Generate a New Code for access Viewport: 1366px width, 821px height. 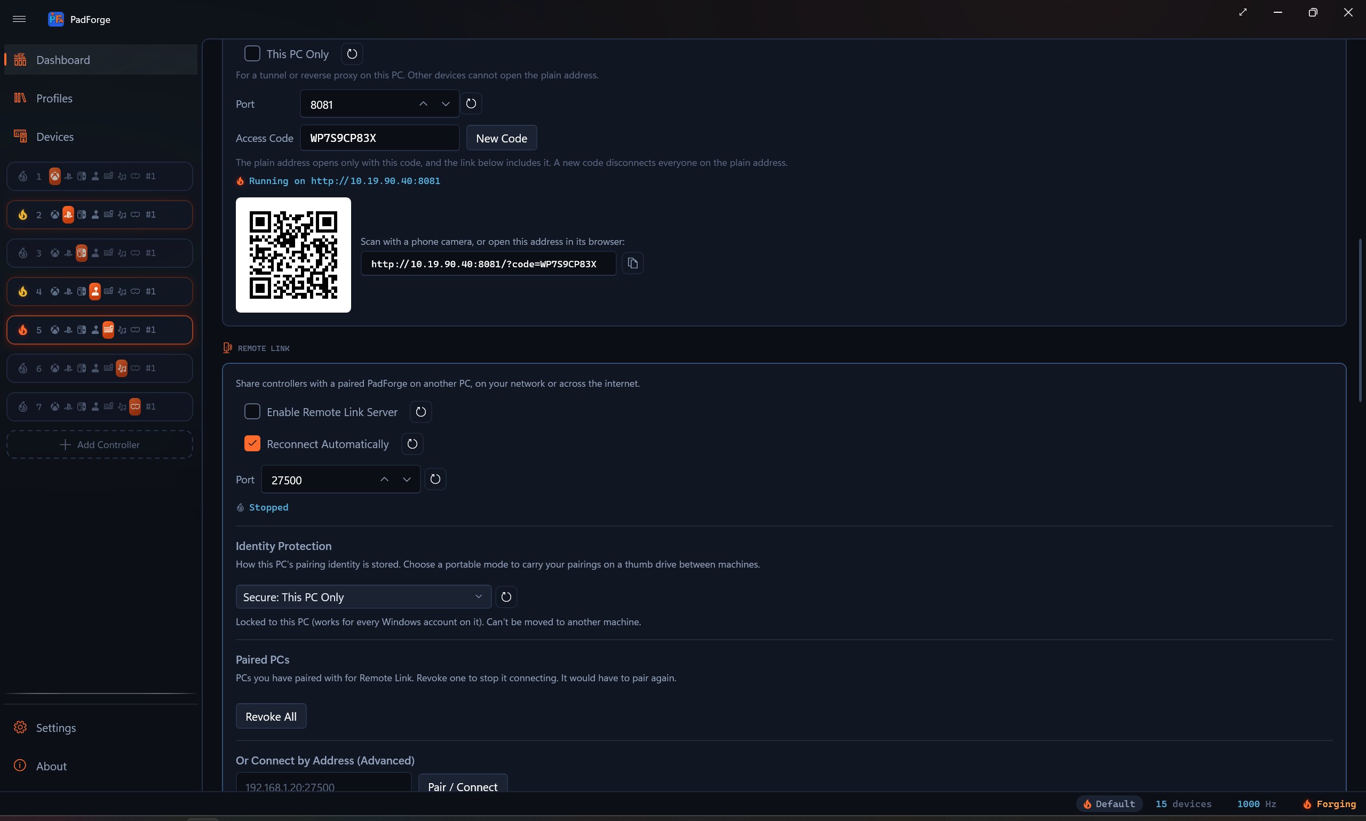[x=502, y=138]
